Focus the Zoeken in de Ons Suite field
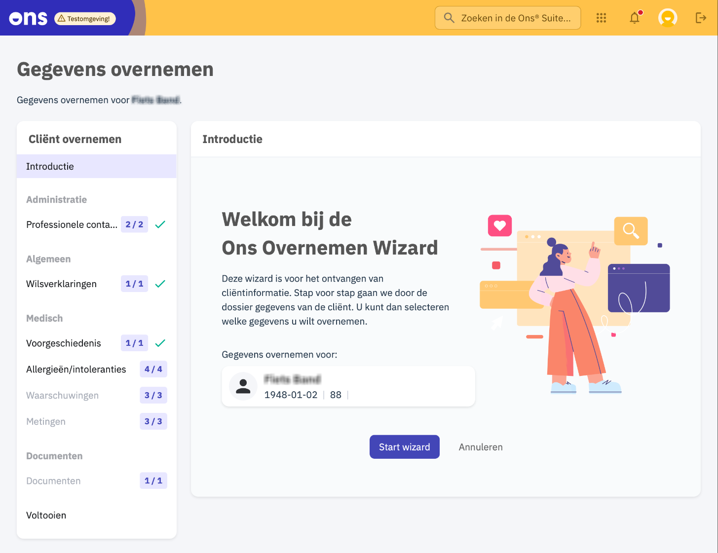 tap(508, 18)
